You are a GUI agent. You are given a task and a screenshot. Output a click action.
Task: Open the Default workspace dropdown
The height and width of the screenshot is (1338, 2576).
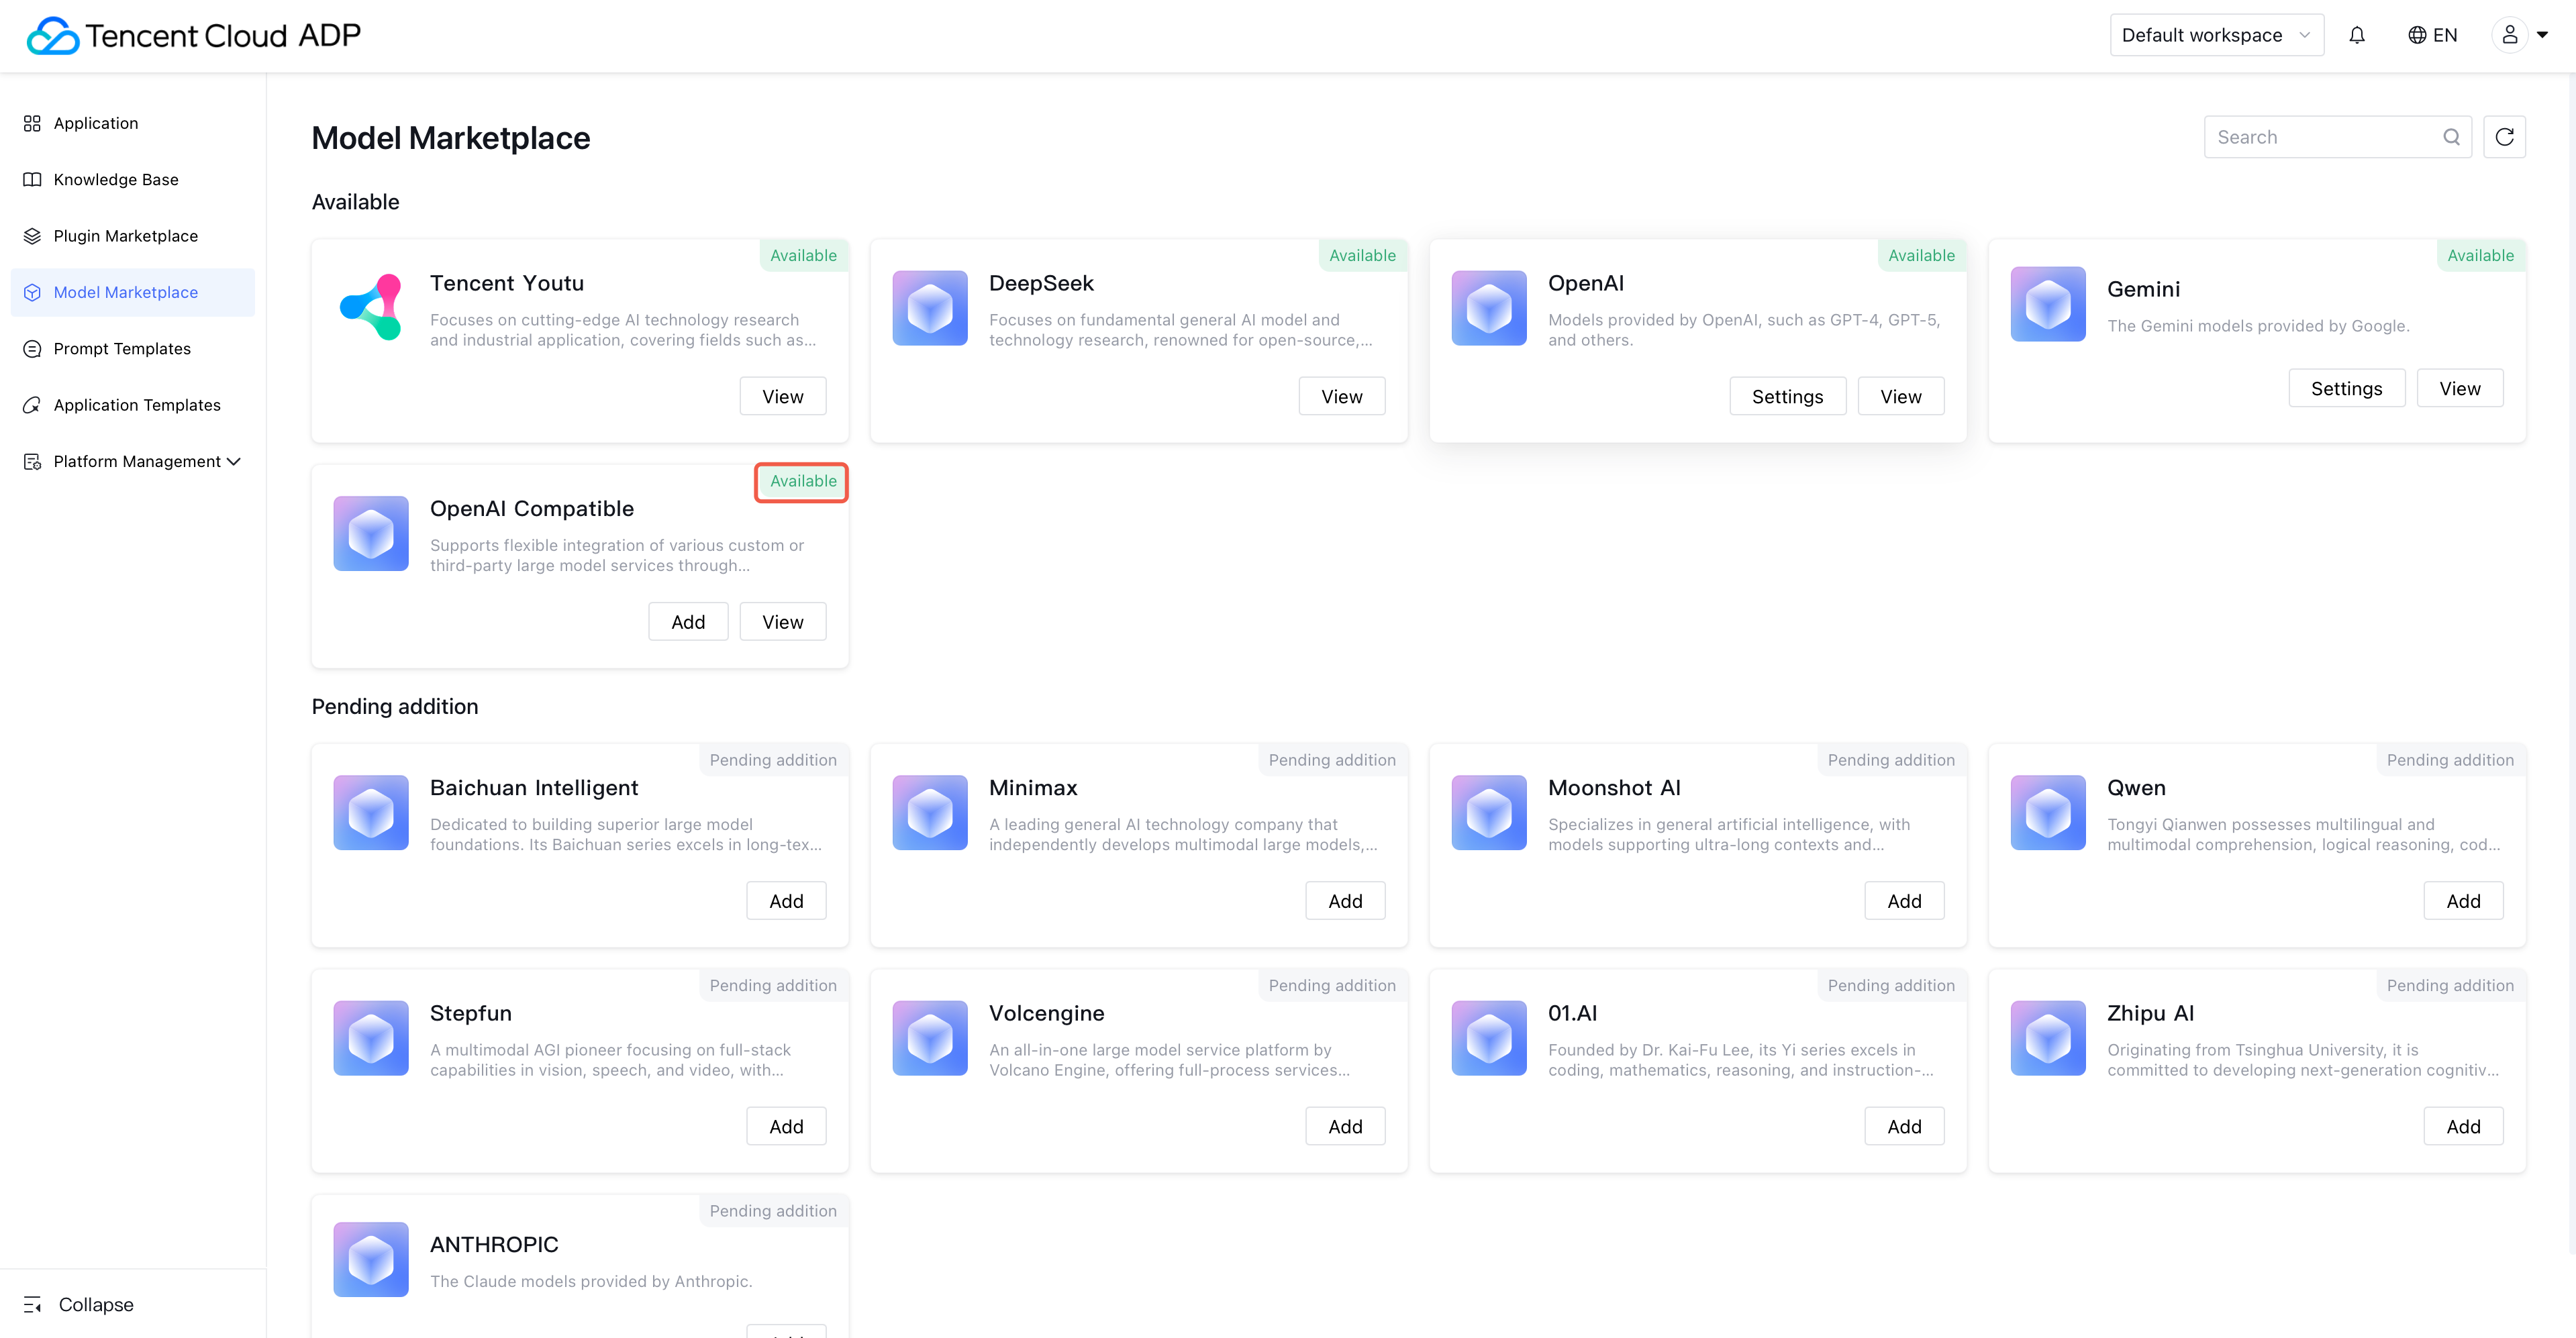pos(2216,36)
